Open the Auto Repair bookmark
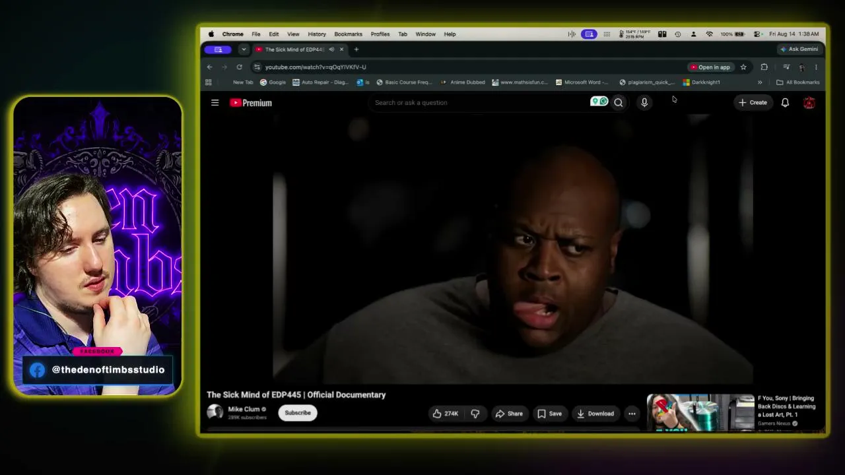 [320, 82]
